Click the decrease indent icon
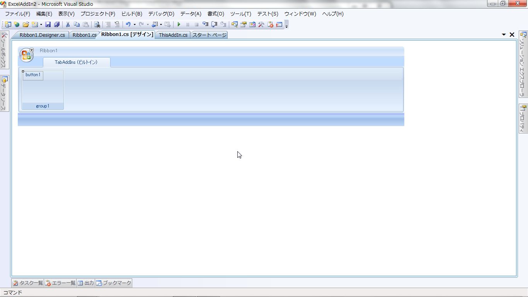Screen dimensions: 528x297 pos(108,24)
